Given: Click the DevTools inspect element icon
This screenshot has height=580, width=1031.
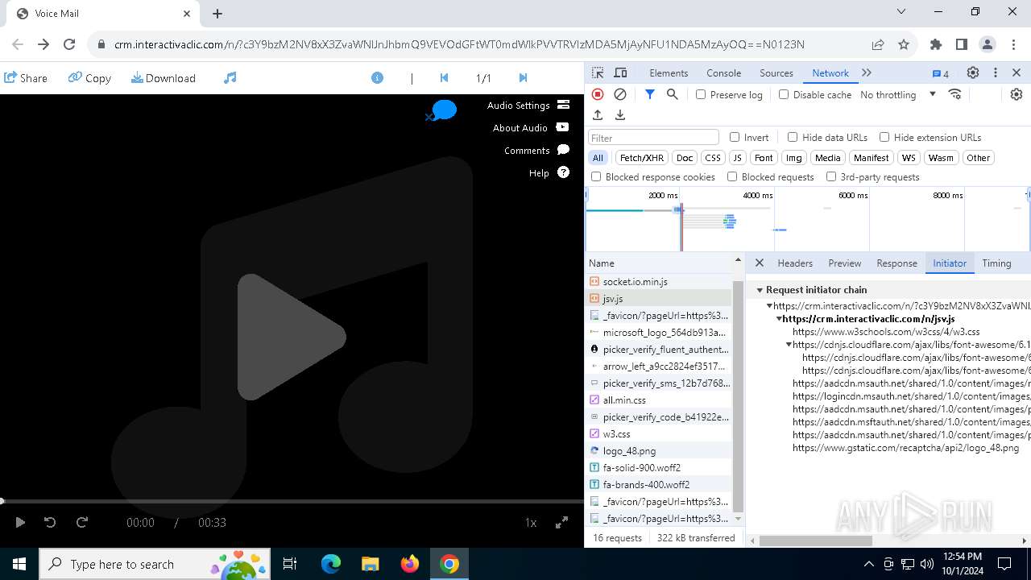Looking at the screenshot, I should click(598, 72).
